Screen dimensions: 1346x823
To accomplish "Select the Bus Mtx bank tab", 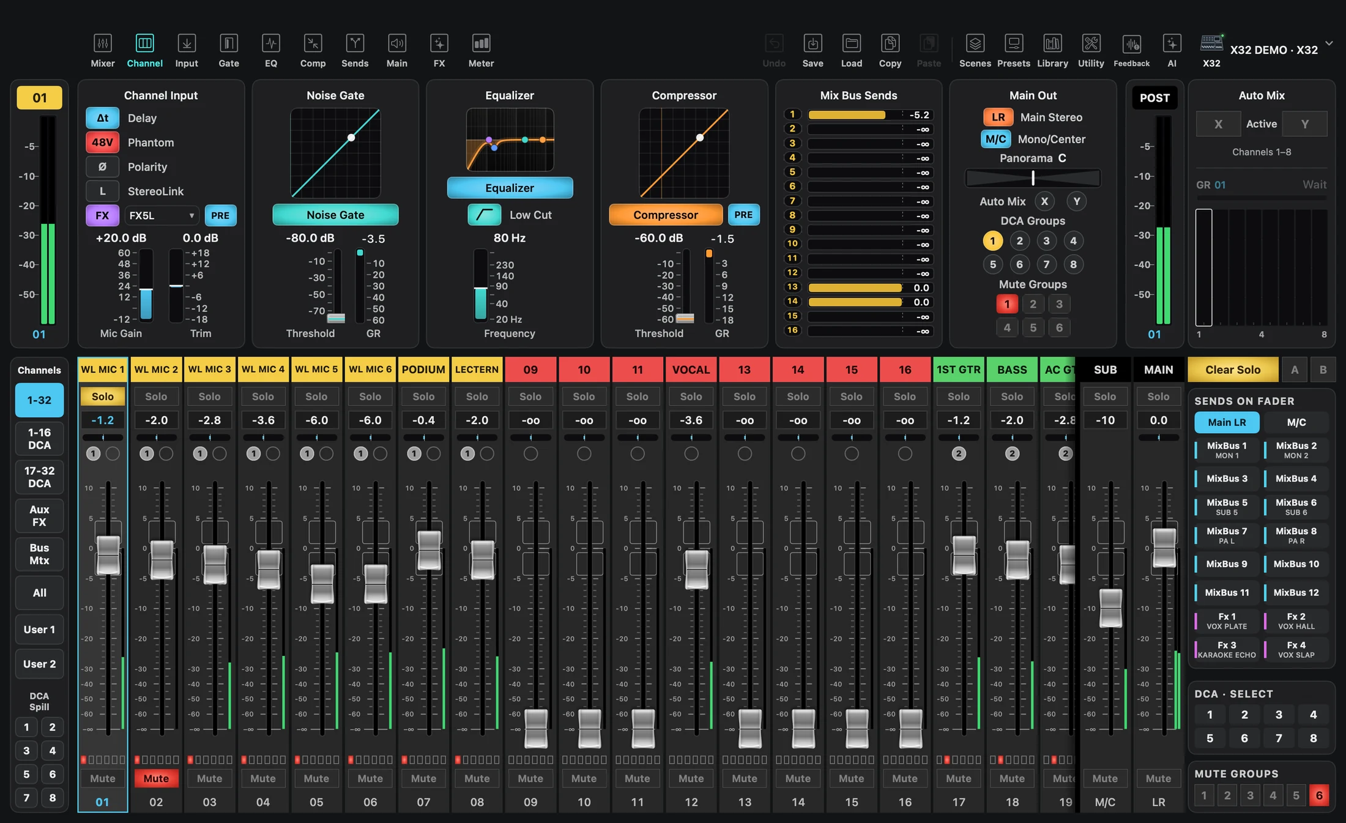I will pyautogui.click(x=39, y=554).
